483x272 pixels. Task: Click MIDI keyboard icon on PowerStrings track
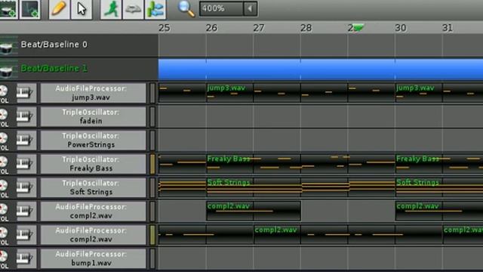(x=26, y=140)
